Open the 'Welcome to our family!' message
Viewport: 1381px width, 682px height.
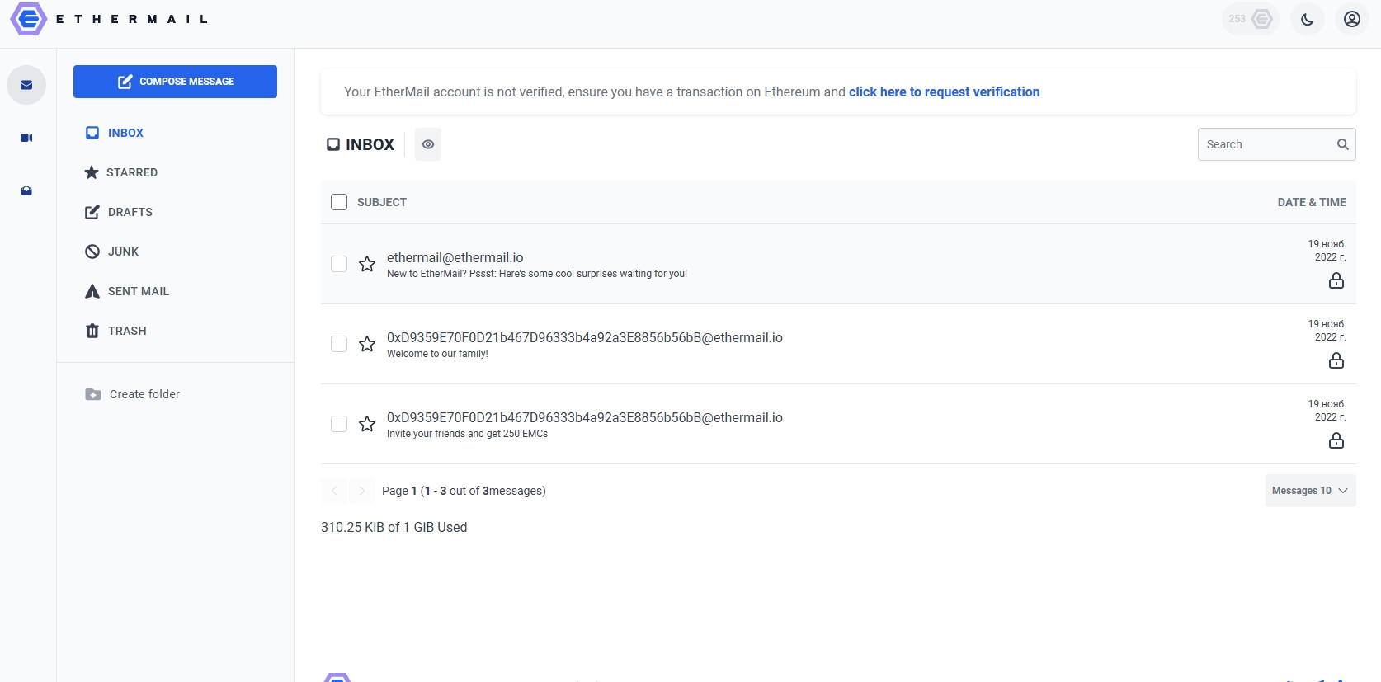(838, 344)
